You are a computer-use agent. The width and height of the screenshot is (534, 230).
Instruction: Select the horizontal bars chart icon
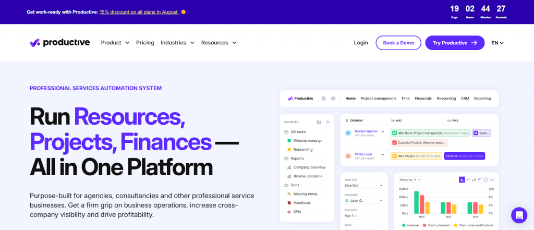point(480,179)
